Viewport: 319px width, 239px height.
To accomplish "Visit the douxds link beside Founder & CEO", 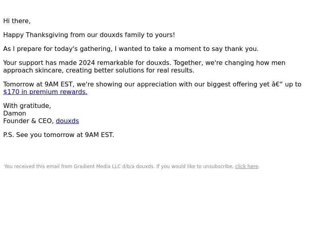I will coord(67,121).
